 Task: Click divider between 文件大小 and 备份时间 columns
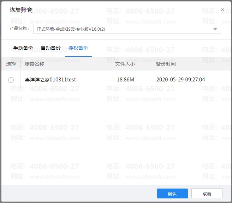[152, 64]
